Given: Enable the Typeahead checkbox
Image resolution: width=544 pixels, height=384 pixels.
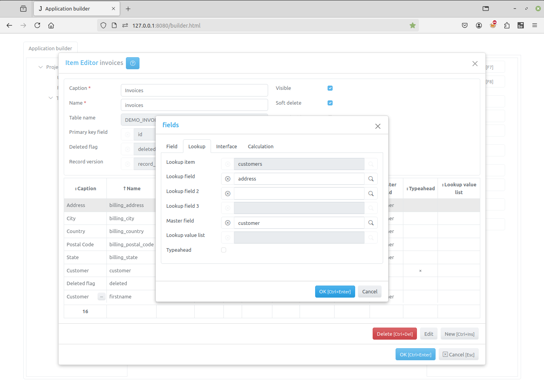Looking at the screenshot, I should point(223,250).
